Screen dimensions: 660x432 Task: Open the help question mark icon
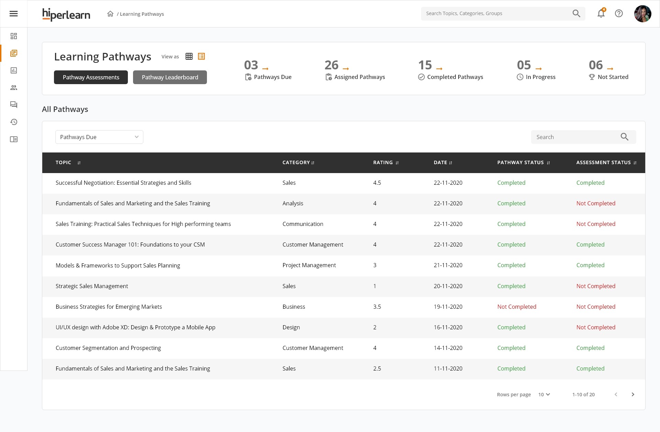pyautogui.click(x=619, y=14)
